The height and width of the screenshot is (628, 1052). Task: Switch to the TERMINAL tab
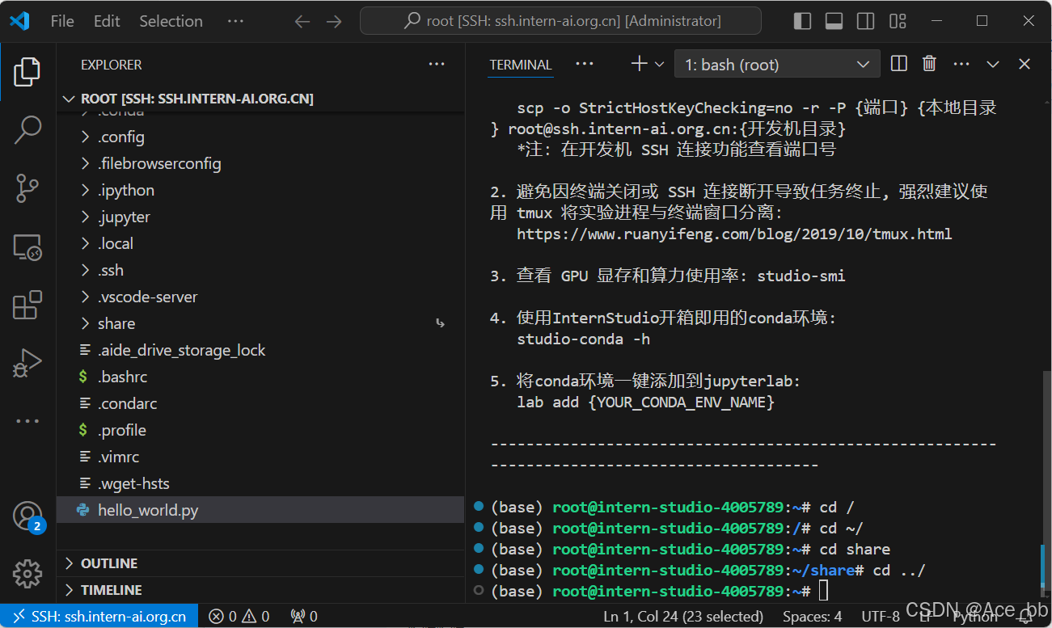tap(521, 65)
